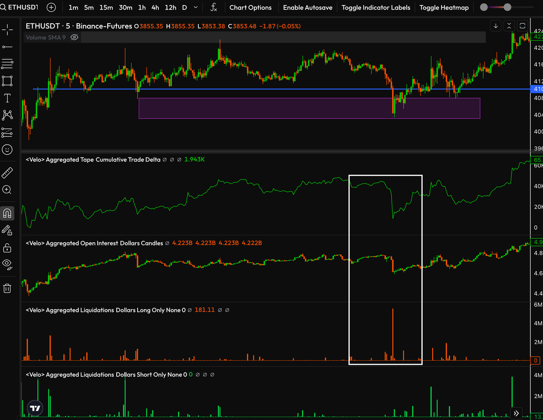543x420 pixels.
Task: Open the fx indicators menu
Action: pos(214,7)
